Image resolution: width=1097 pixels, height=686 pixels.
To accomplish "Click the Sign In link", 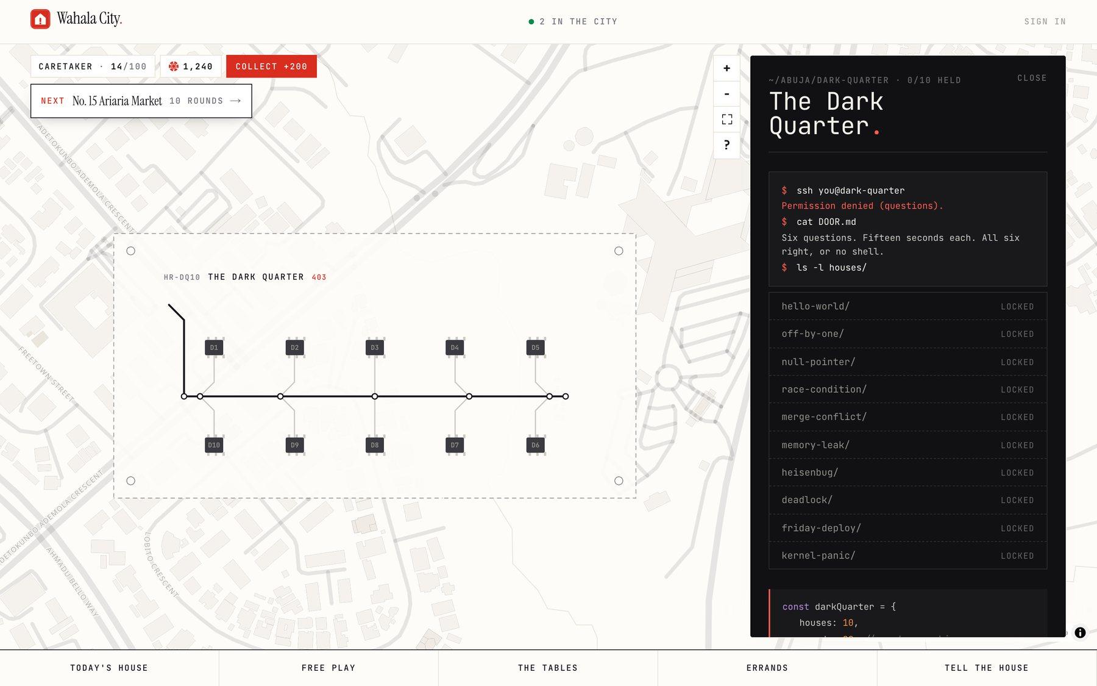I will (1045, 21).
